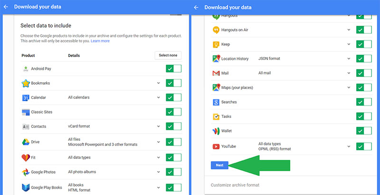Click the Fit heart icon
The image size is (380, 195).
(26, 157)
